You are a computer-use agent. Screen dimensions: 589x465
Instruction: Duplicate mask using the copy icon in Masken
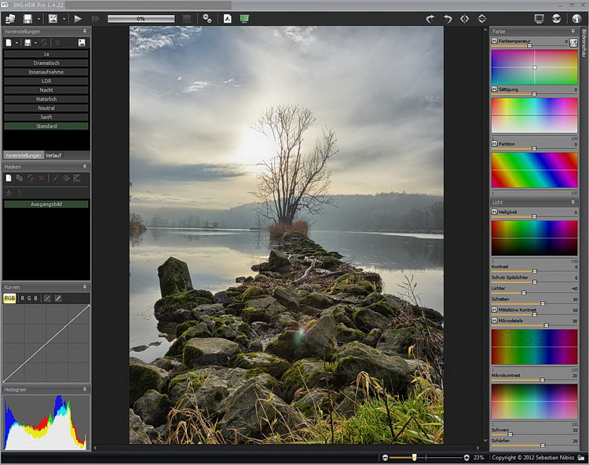(20, 178)
